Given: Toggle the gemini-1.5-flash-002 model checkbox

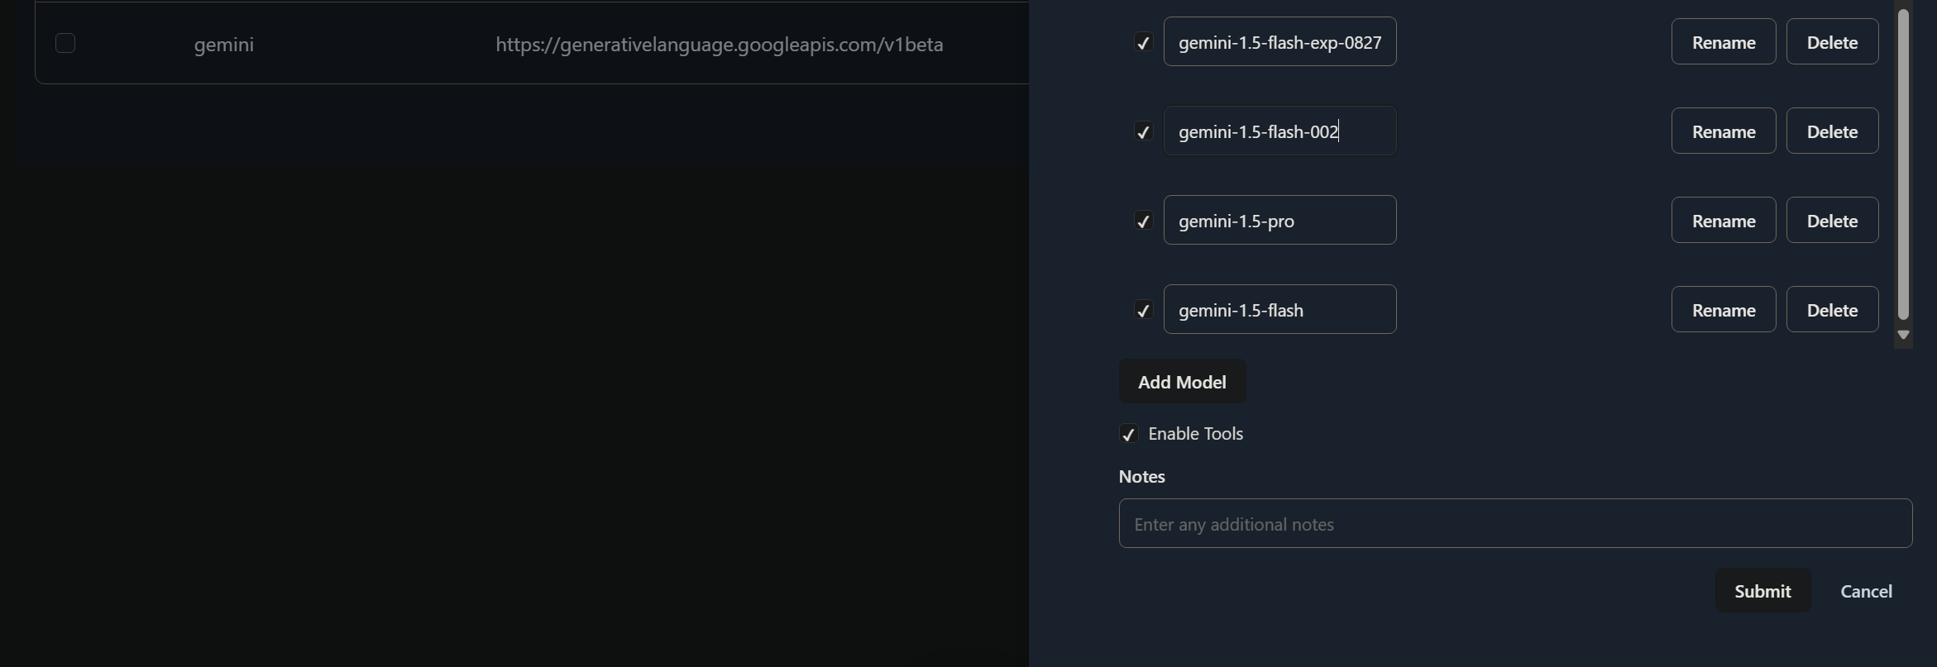Looking at the screenshot, I should [x=1143, y=131].
